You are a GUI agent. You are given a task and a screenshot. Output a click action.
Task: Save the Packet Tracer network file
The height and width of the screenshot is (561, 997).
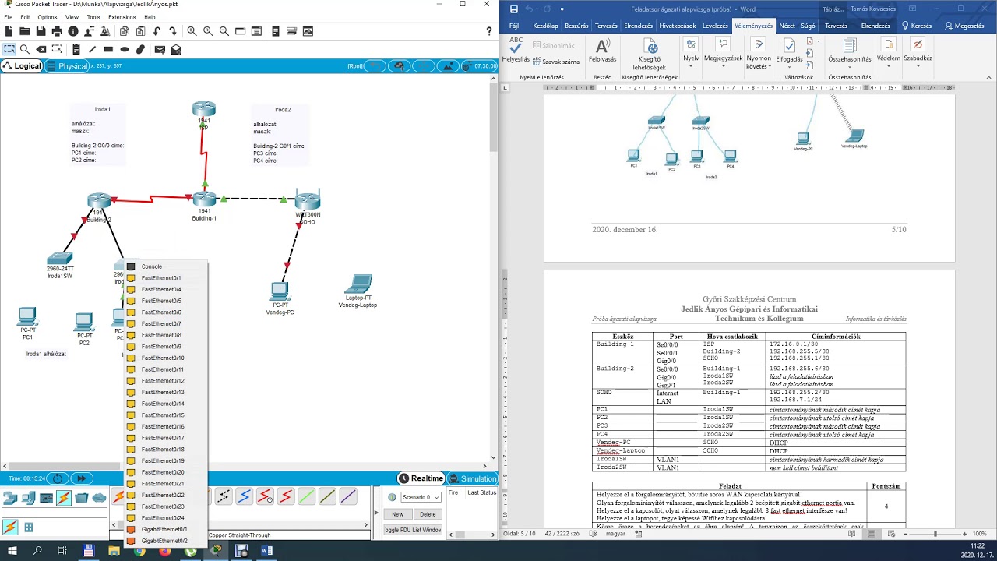pyautogui.click(x=41, y=31)
